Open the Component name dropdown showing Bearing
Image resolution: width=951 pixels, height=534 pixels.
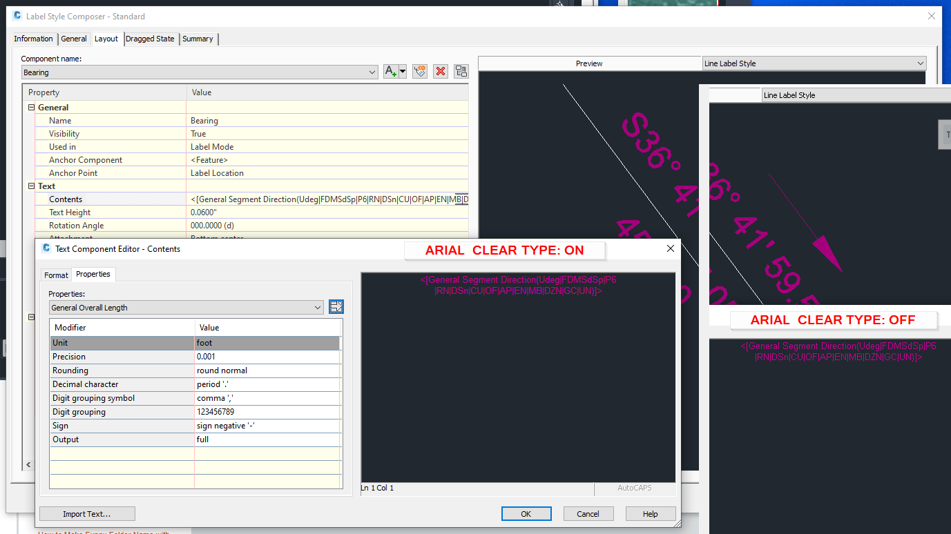(372, 72)
